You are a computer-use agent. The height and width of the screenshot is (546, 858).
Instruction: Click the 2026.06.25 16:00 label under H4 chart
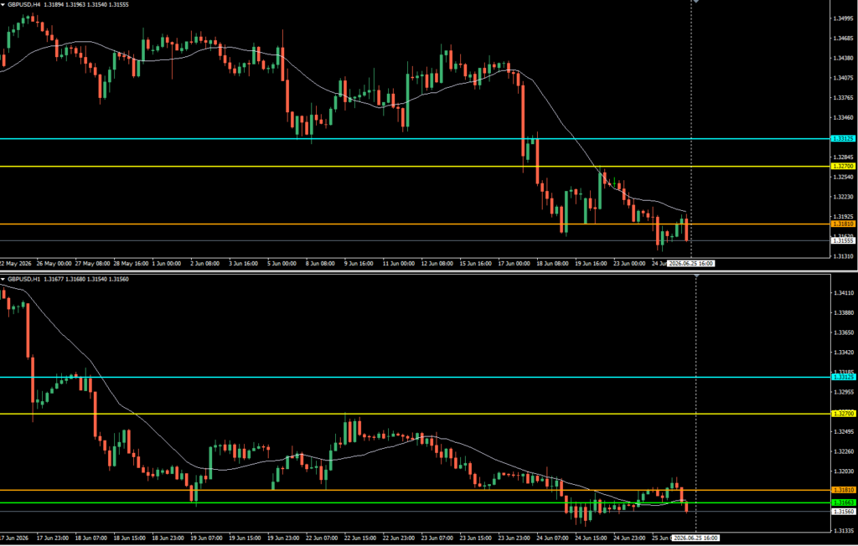[691, 264]
